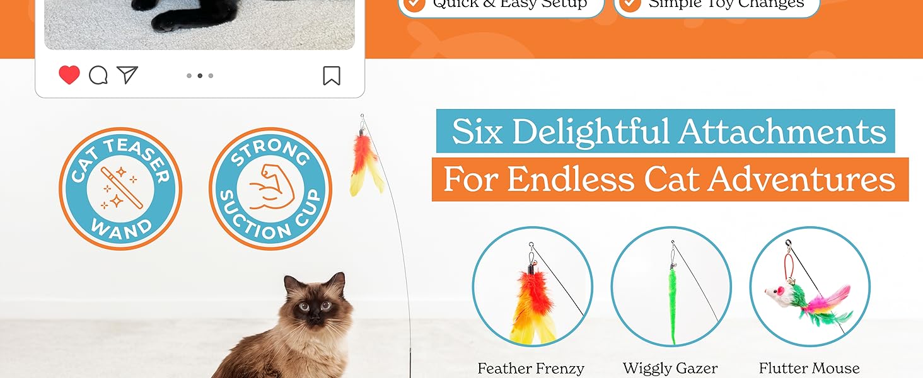Click the Simple Toy Changes checkmark

coord(630,4)
